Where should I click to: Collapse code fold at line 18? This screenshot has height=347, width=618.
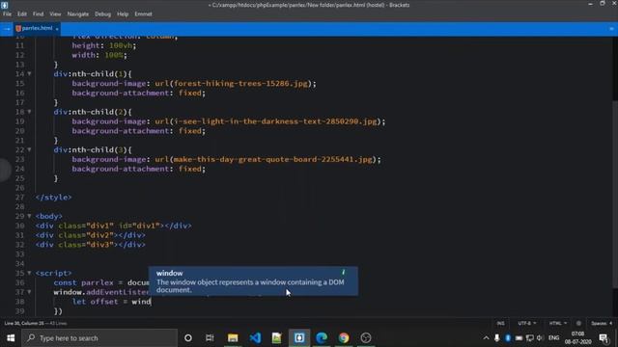(29, 112)
